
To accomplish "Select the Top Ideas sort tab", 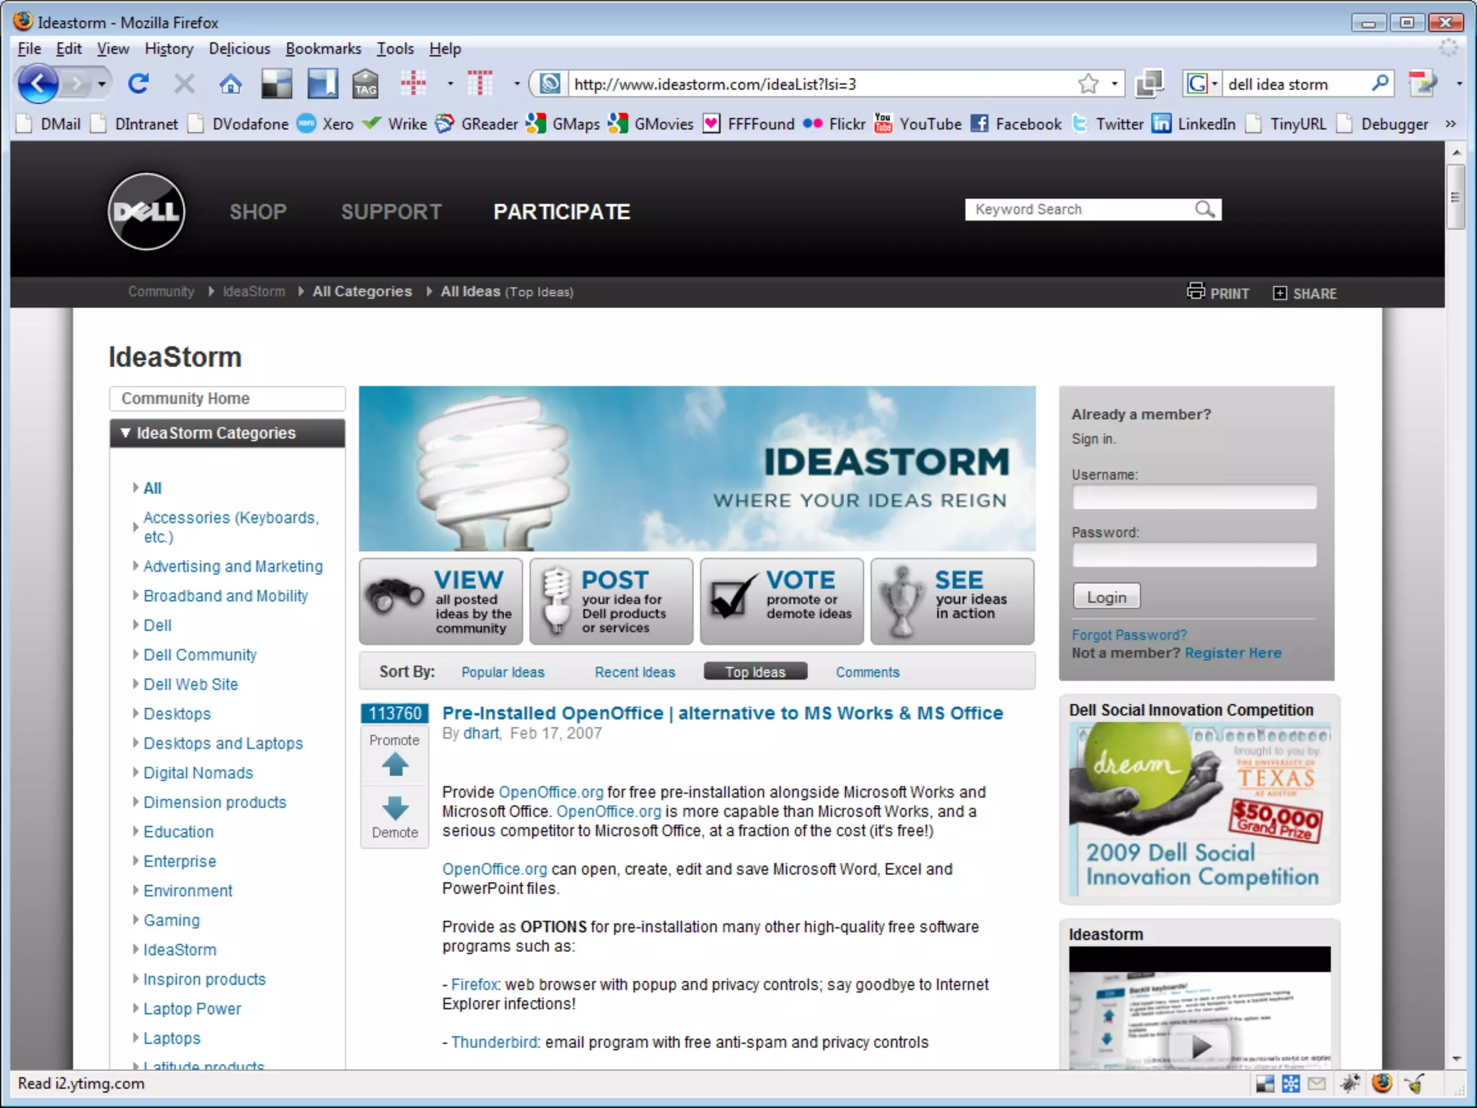I will [755, 672].
